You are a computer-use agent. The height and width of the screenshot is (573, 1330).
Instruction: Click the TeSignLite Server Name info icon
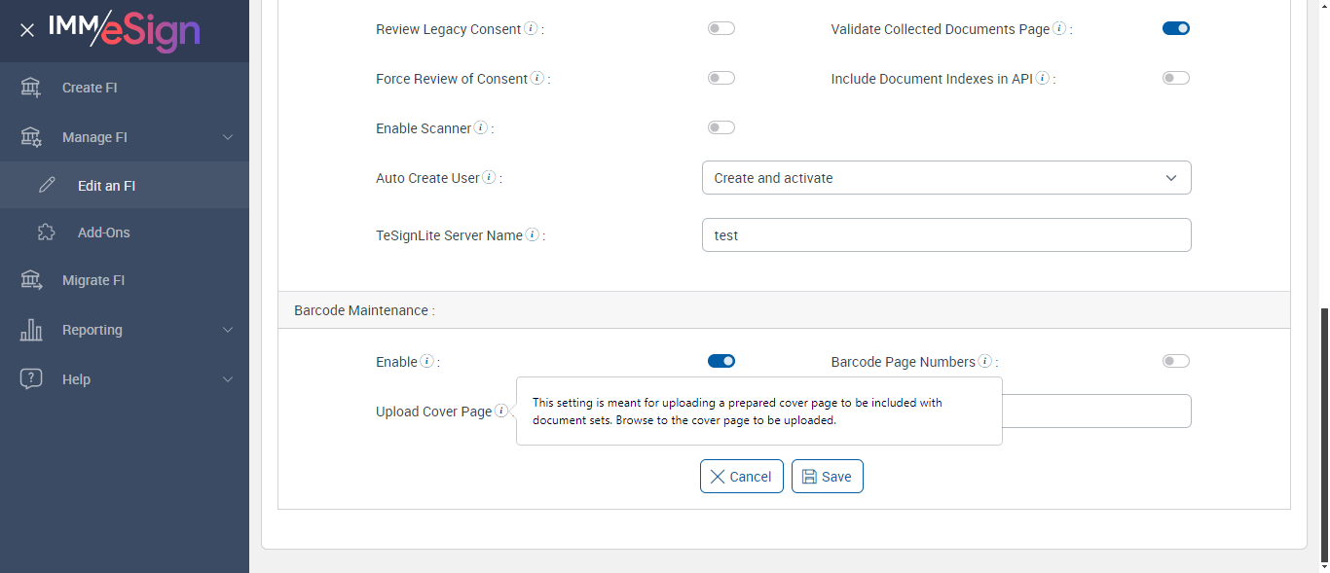[532, 235]
